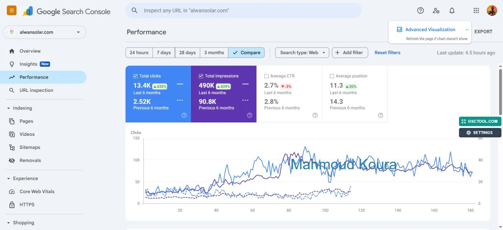Enable the Average CTR checkbox
The height and width of the screenshot is (230, 503).
tap(266, 76)
